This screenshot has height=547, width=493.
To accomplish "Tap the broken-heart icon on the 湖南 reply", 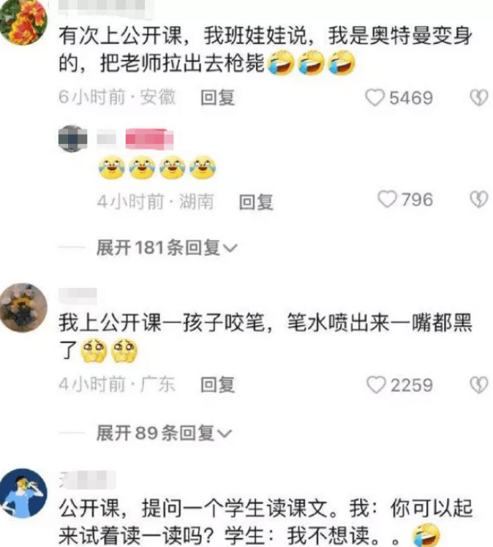I will point(479,200).
